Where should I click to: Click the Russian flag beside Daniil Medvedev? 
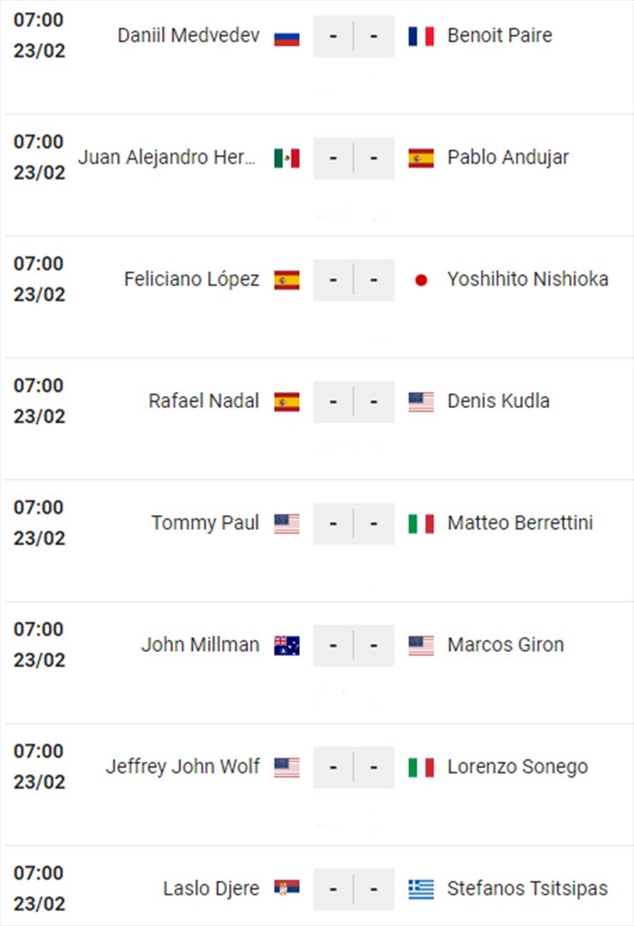[x=287, y=37]
